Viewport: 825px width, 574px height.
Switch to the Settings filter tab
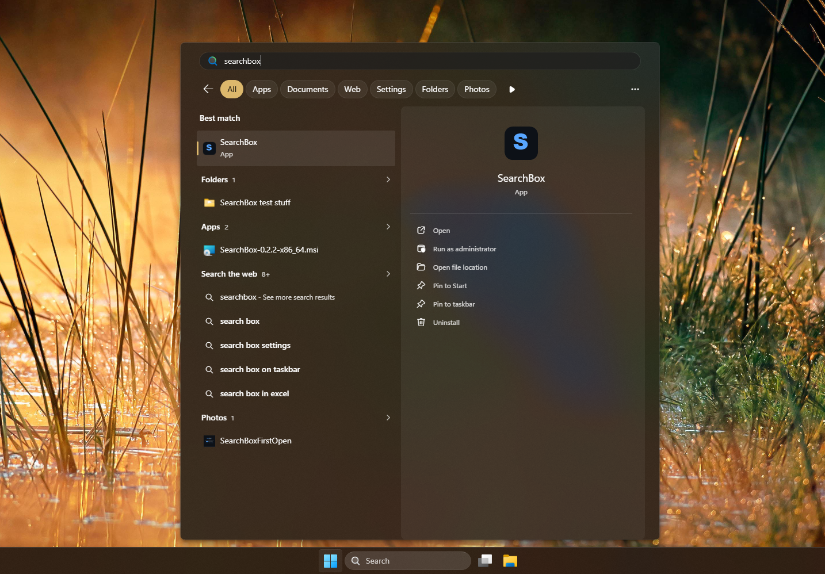point(391,89)
